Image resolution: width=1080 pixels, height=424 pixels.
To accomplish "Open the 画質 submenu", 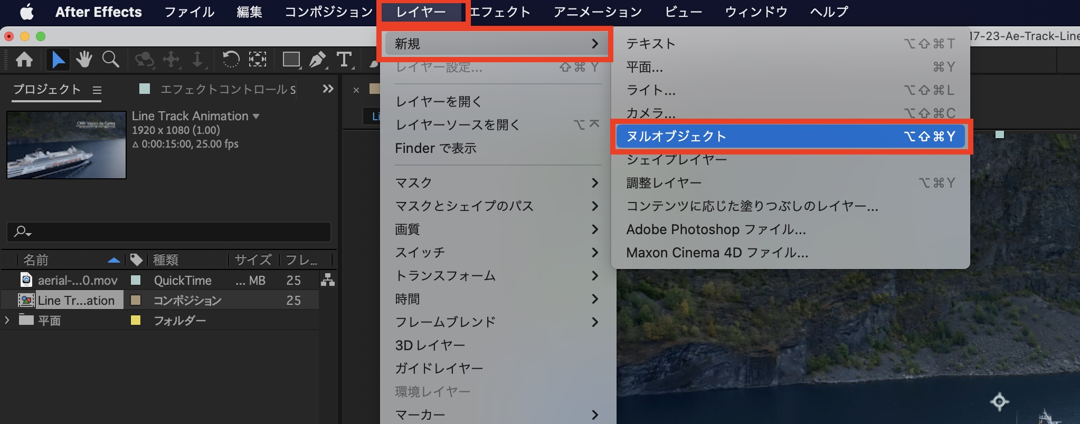I will [x=497, y=229].
